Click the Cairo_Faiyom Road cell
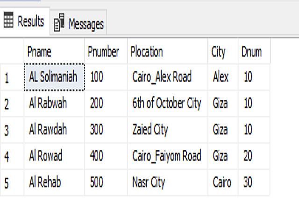The height and width of the screenshot is (224, 299). pyautogui.click(x=167, y=156)
